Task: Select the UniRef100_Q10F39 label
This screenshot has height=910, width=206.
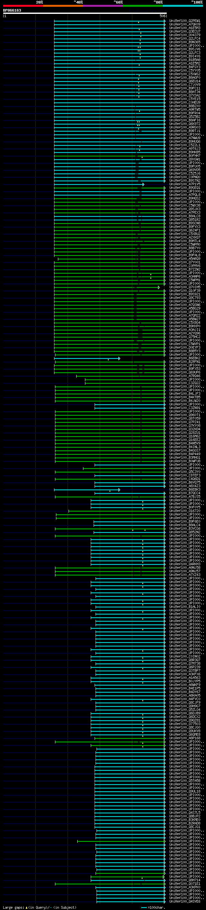Action: click(x=184, y=291)
